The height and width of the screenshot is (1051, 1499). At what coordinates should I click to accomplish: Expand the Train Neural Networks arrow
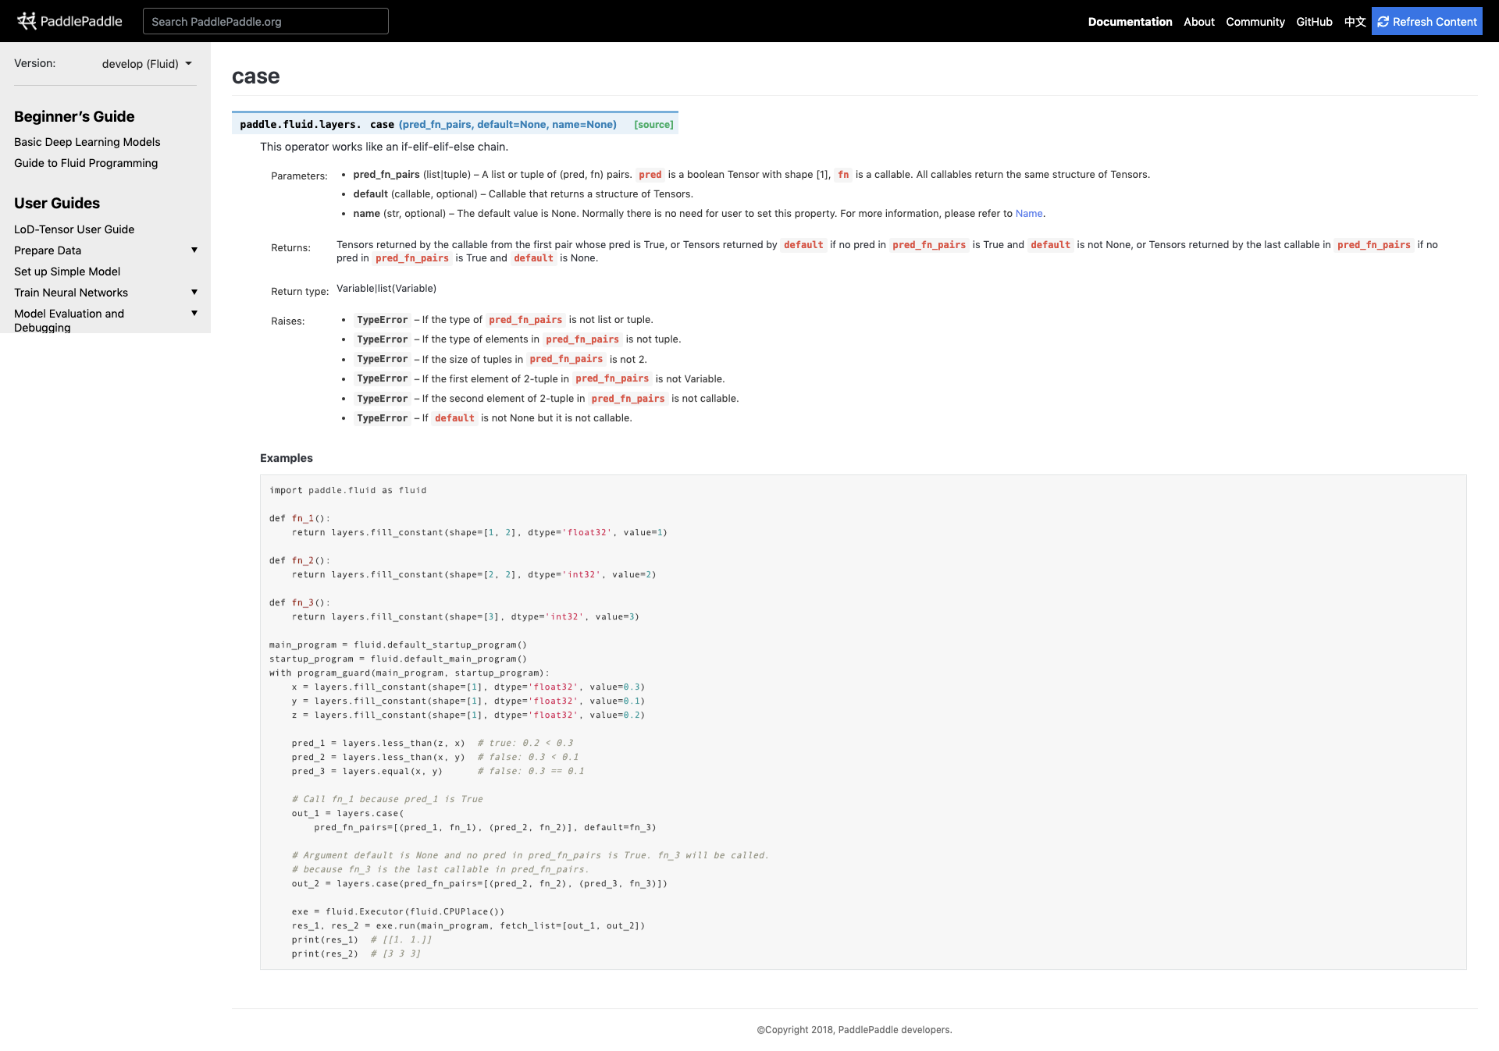point(194,292)
